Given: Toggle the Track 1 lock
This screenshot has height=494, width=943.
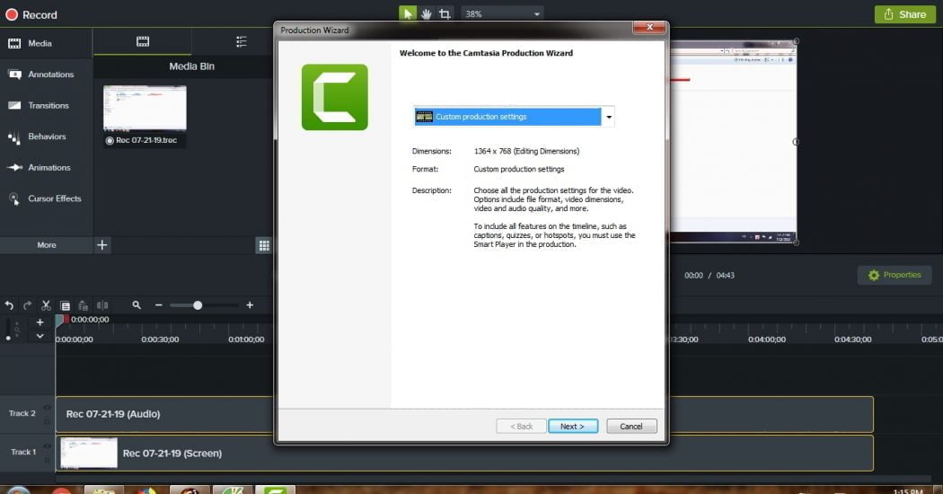Looking at the screenshot, I should [x=47, y=460].
